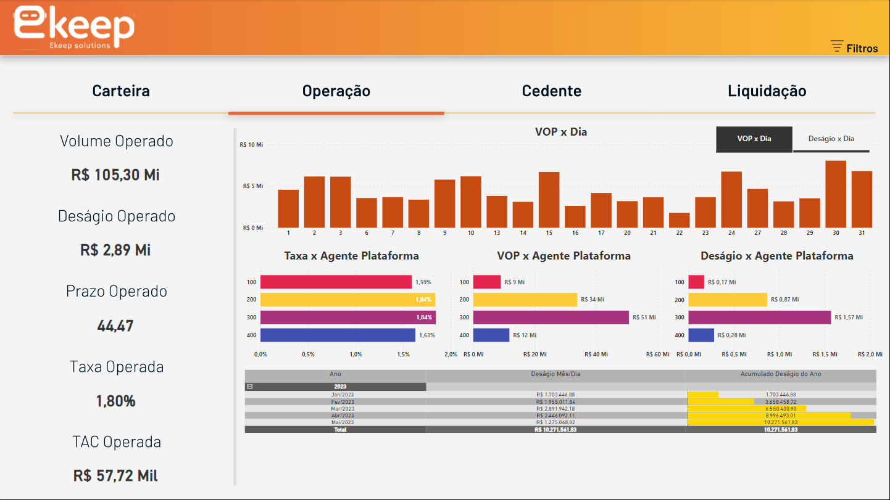Screen dimensions: 890x500
Task: Click the day 1 bar in VOP x Dia
Action: 288,208
